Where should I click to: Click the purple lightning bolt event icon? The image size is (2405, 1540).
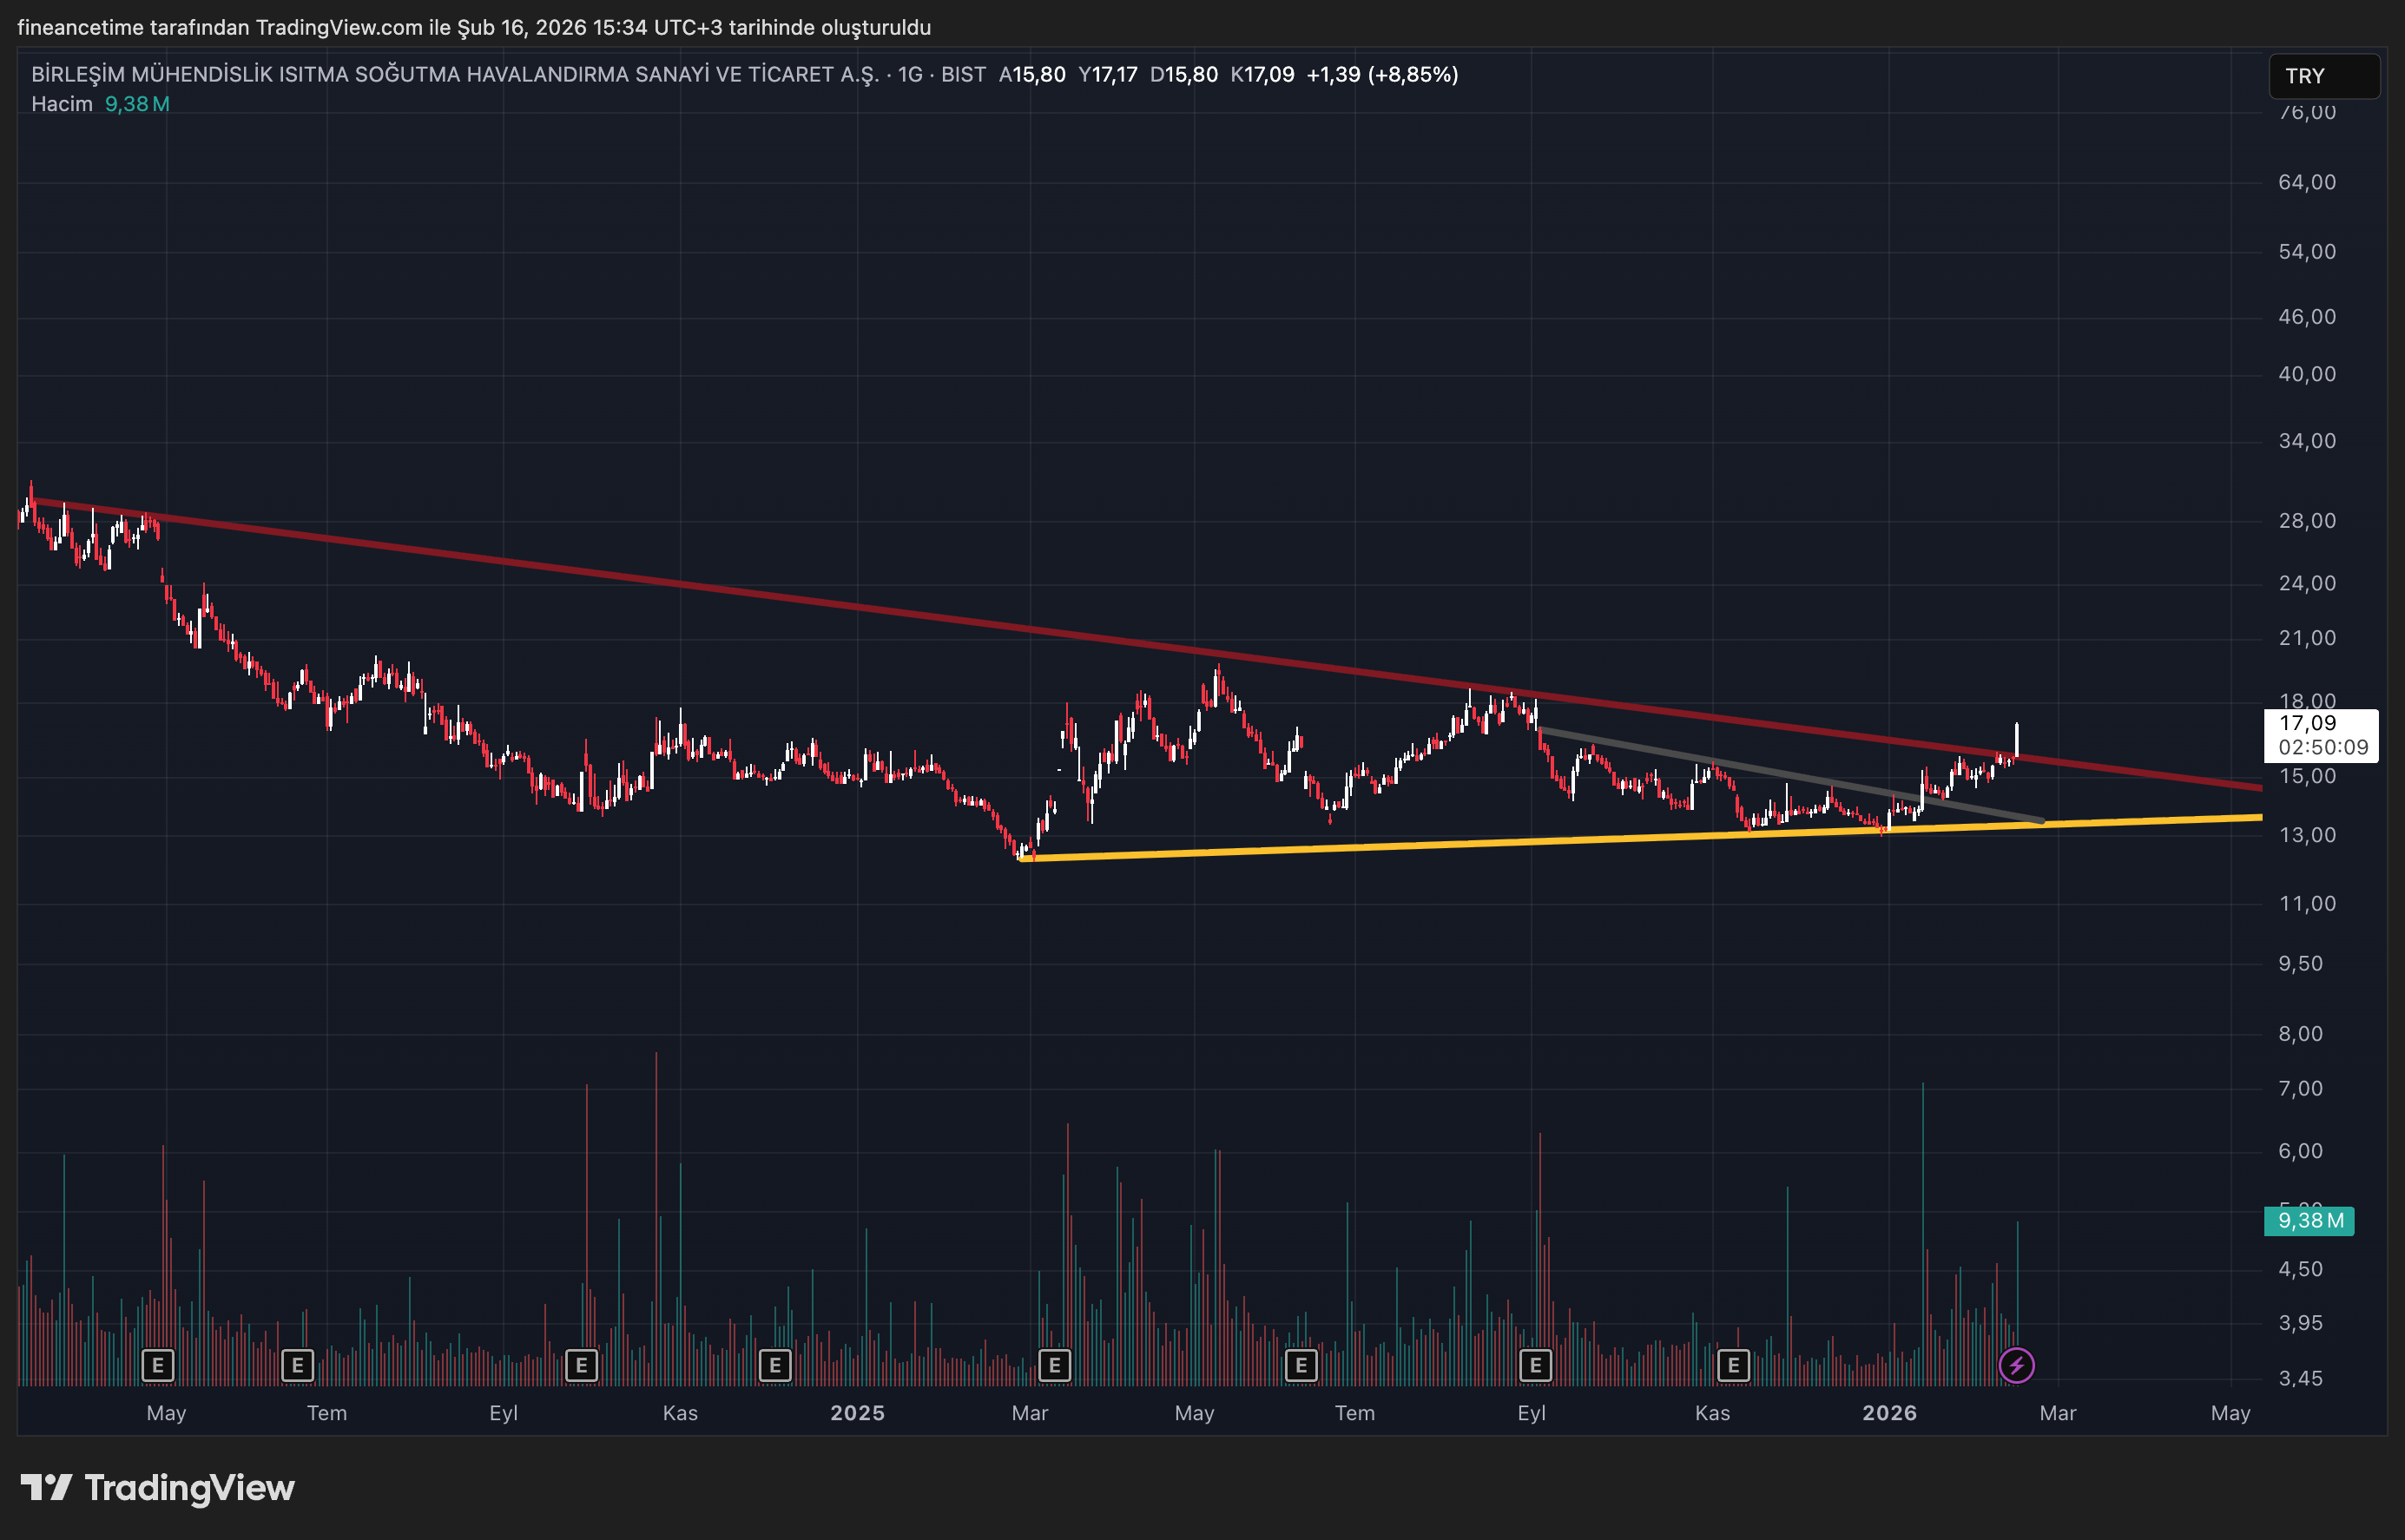tap(2016, 1365)
